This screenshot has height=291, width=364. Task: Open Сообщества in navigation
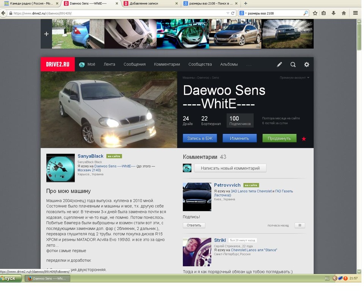coord(200,64)
